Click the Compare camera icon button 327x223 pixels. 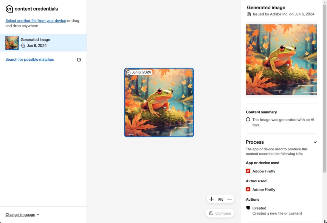click(x=210, y=213)
